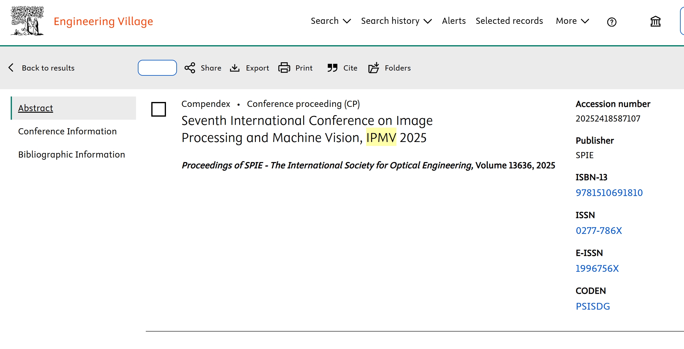Click the empty outlined box in the toolbar
The width and height of the screenshot is (684, 349).
click(157, 68)
